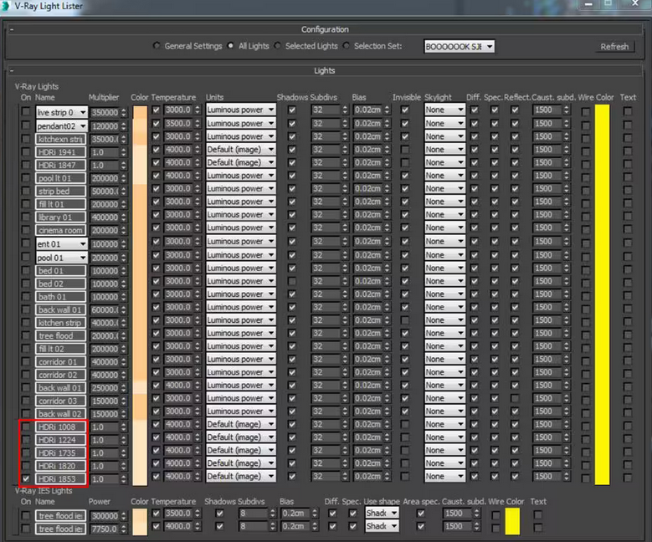
Task: Enable Invisible checkbox for HDRi 1941 row
Action: point(405,149)
